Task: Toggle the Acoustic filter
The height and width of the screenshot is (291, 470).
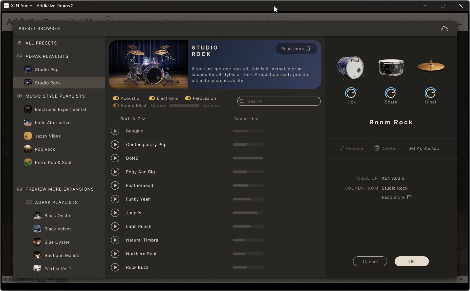Action: point(116,98)
